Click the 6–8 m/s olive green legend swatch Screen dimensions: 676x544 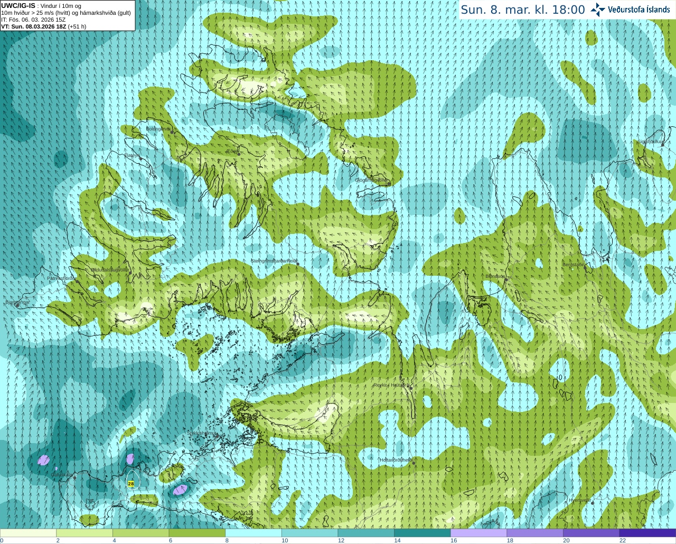pyautogui.click(x=197, y=533)
